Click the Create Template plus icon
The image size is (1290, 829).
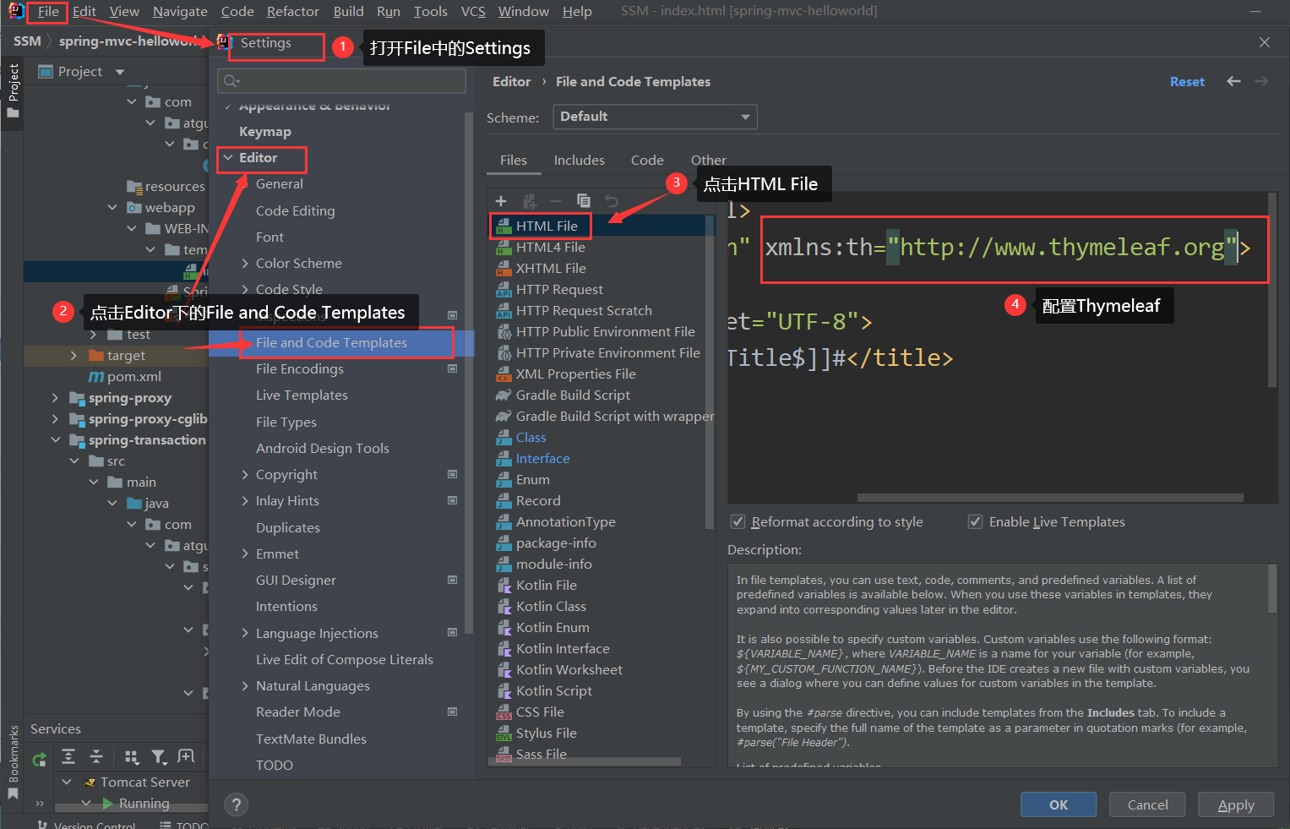click(x=501, y=201)
